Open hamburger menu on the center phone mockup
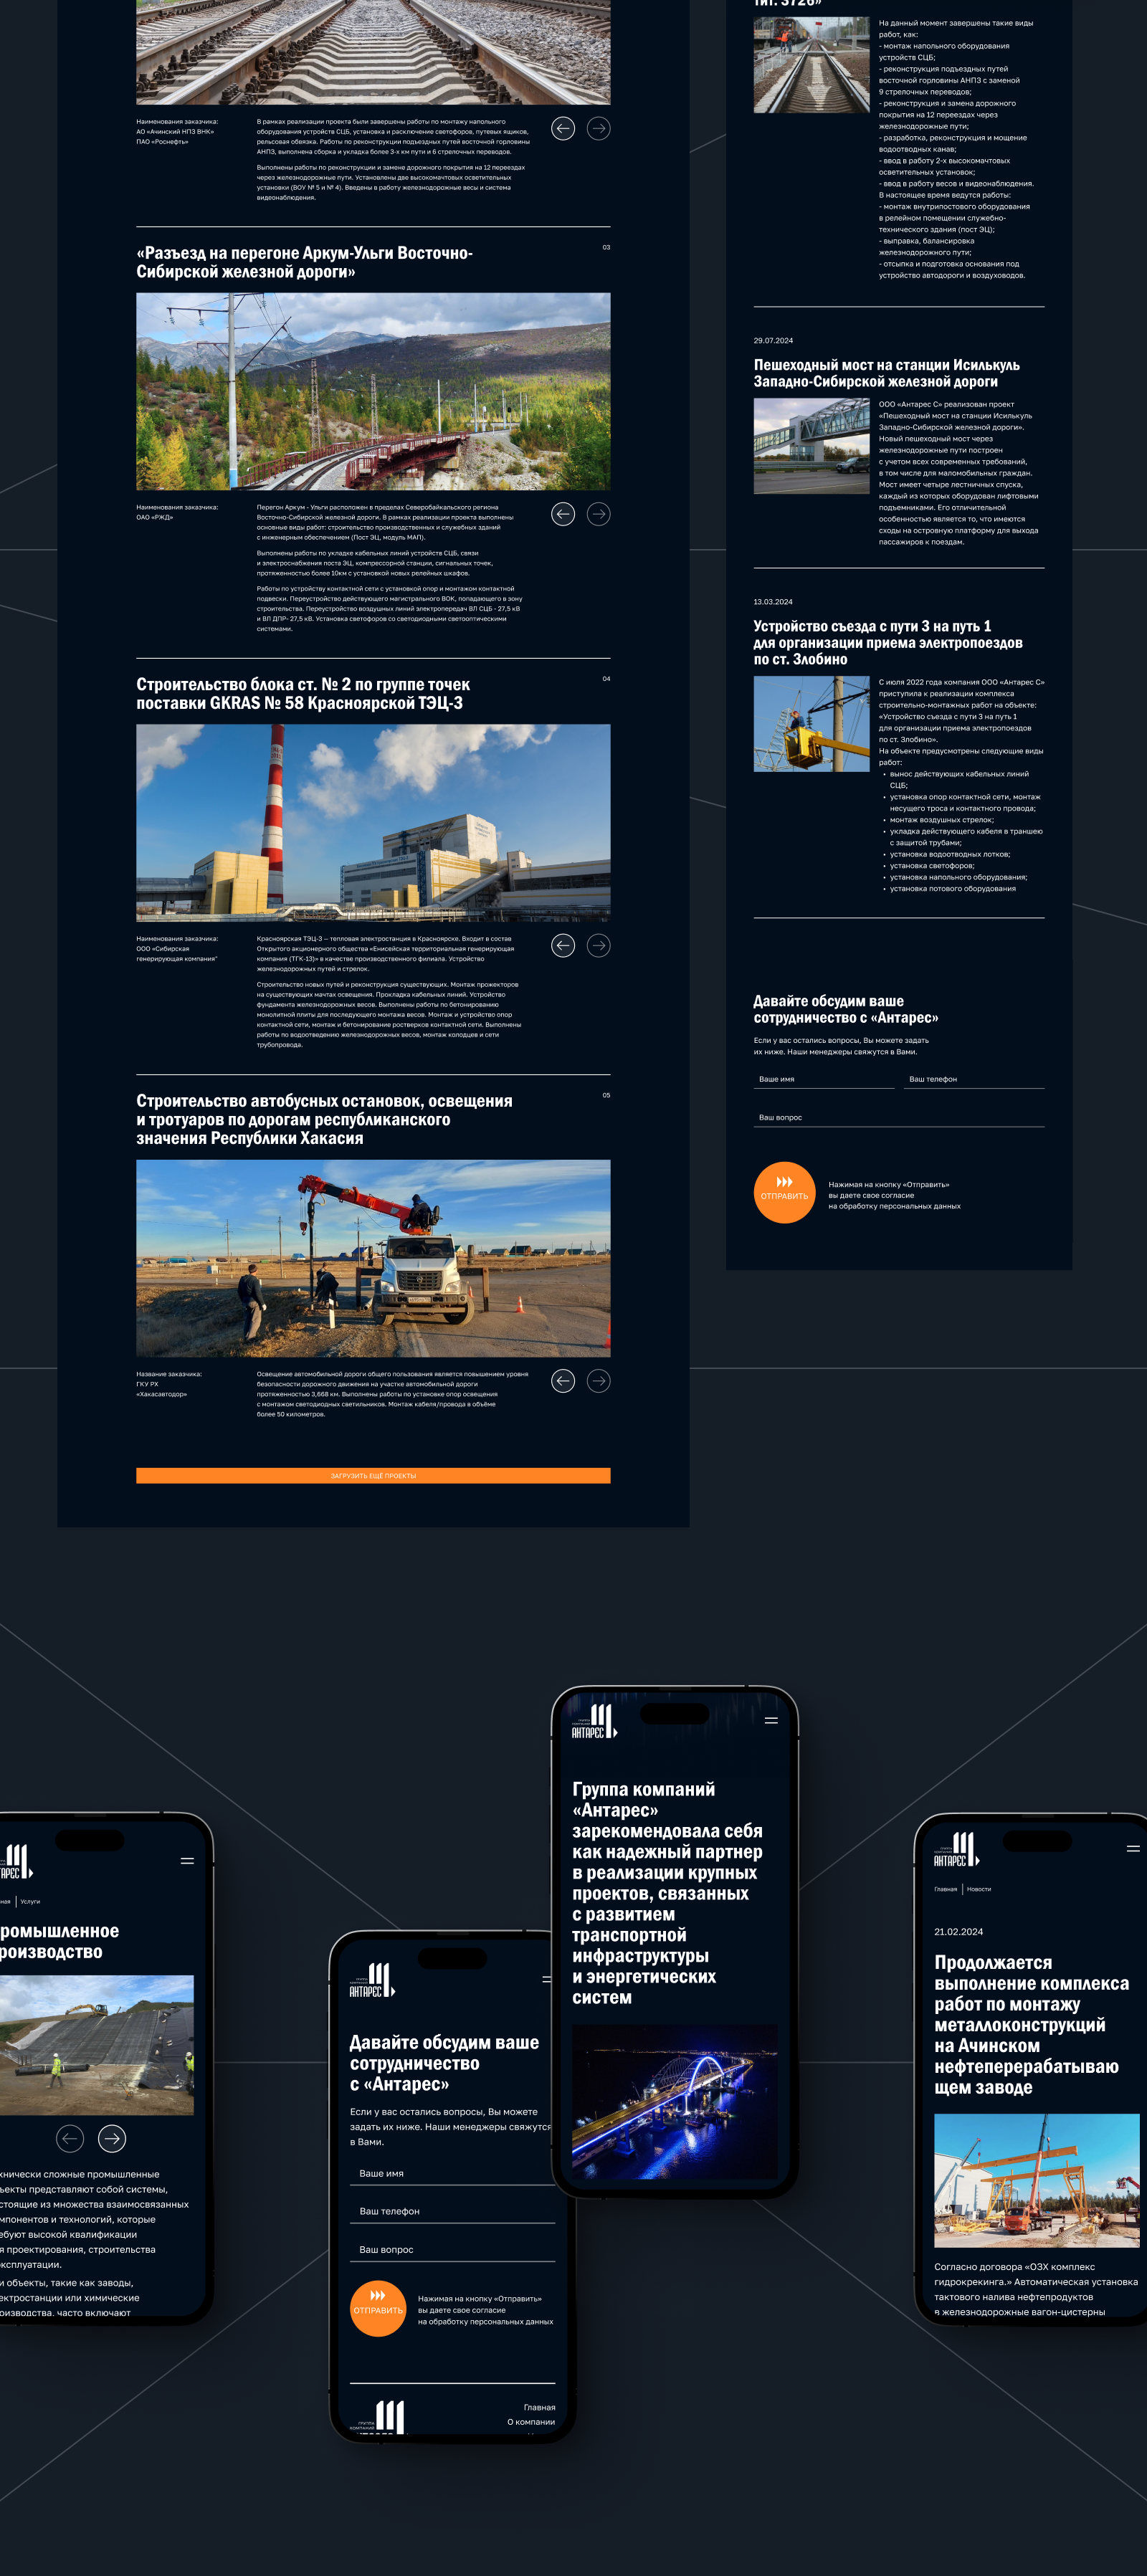This screenshot has width=1147, height=2576. pos(771,1720)
